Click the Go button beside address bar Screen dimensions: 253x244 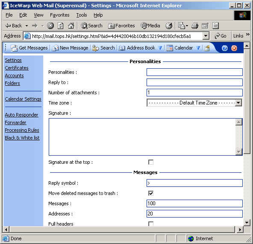pos(220,36)
